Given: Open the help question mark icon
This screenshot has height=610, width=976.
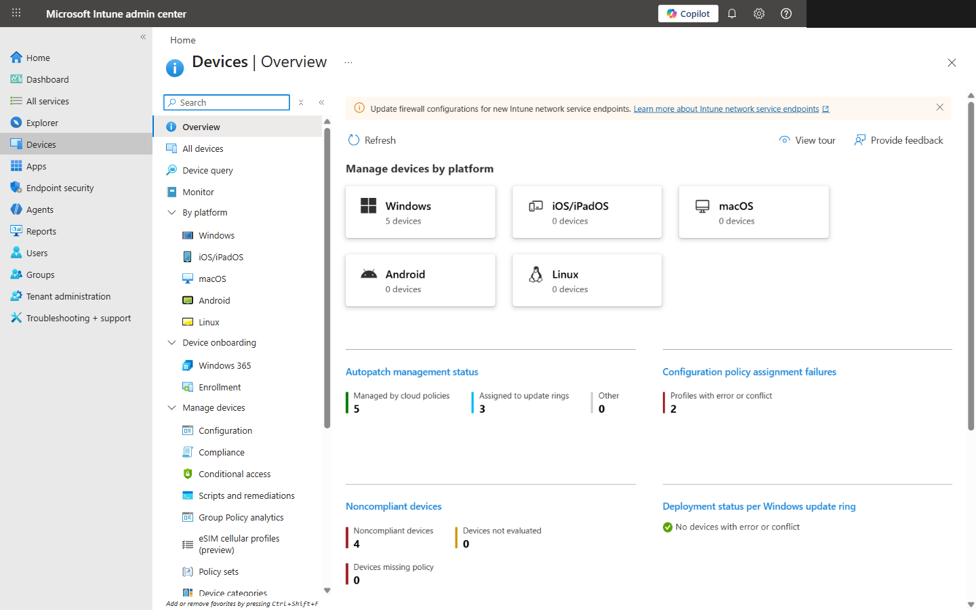Looking at the screenshot, I should (786, 14).
